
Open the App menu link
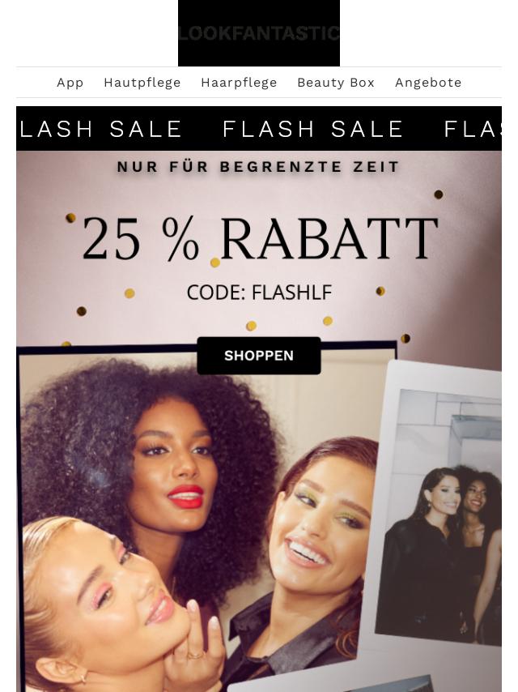coord(70,83)
